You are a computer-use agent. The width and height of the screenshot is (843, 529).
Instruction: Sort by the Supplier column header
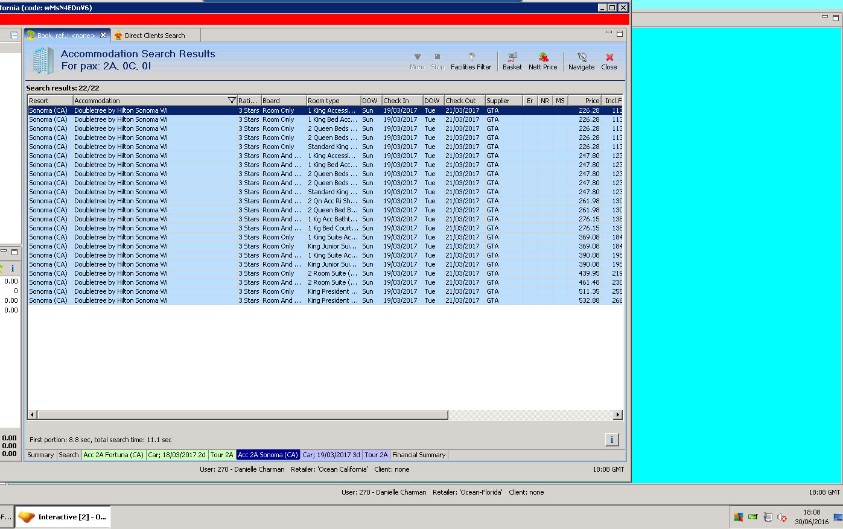click(503, 101)
